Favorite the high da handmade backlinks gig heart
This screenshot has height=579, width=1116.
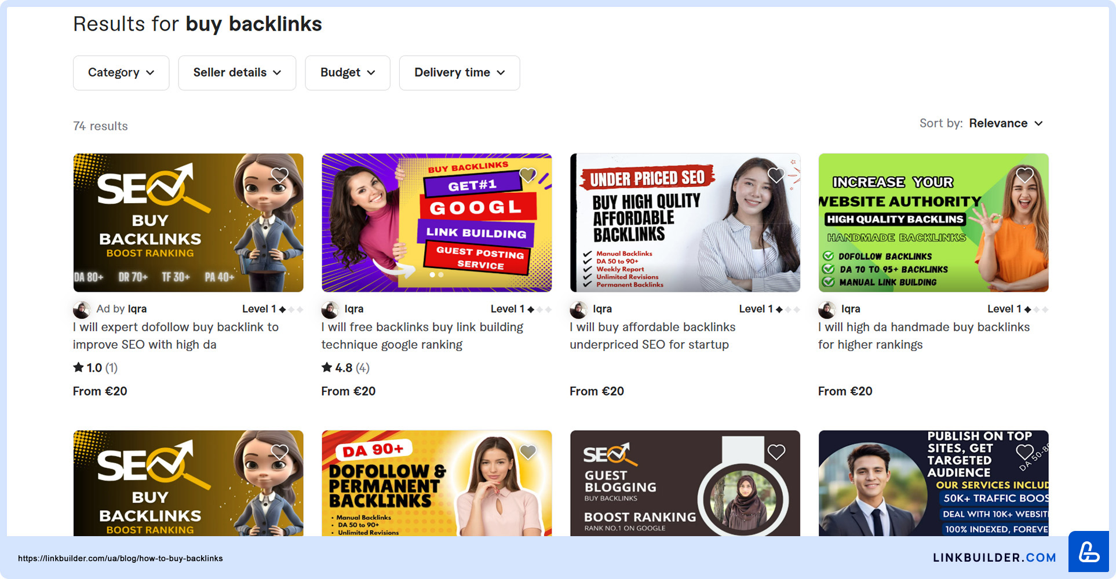point(1025,175)
